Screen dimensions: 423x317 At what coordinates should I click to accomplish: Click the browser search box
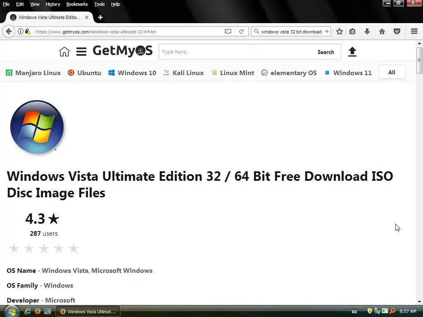click(x=291, y=31)
